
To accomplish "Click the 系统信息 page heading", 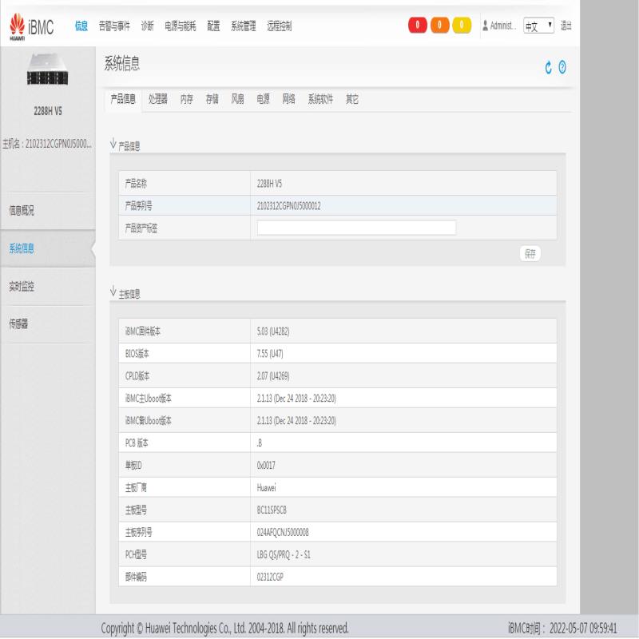I will pos(122,64).
